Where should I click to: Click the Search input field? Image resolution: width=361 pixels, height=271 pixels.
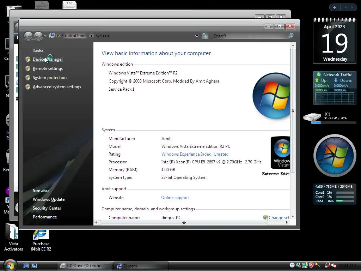(250, 36)
